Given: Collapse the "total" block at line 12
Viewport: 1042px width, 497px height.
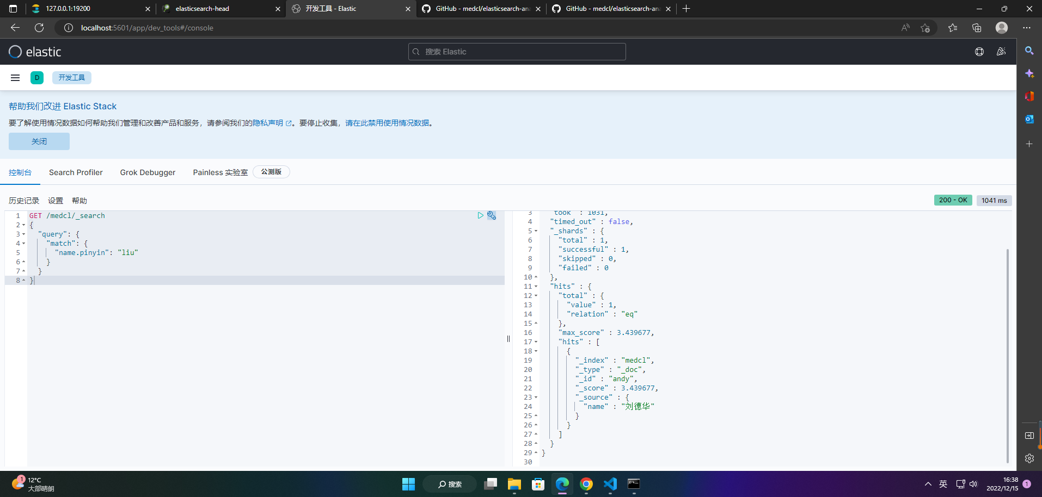Looking at the screenshot, I should pyautogui.click(x=536, y=296).
